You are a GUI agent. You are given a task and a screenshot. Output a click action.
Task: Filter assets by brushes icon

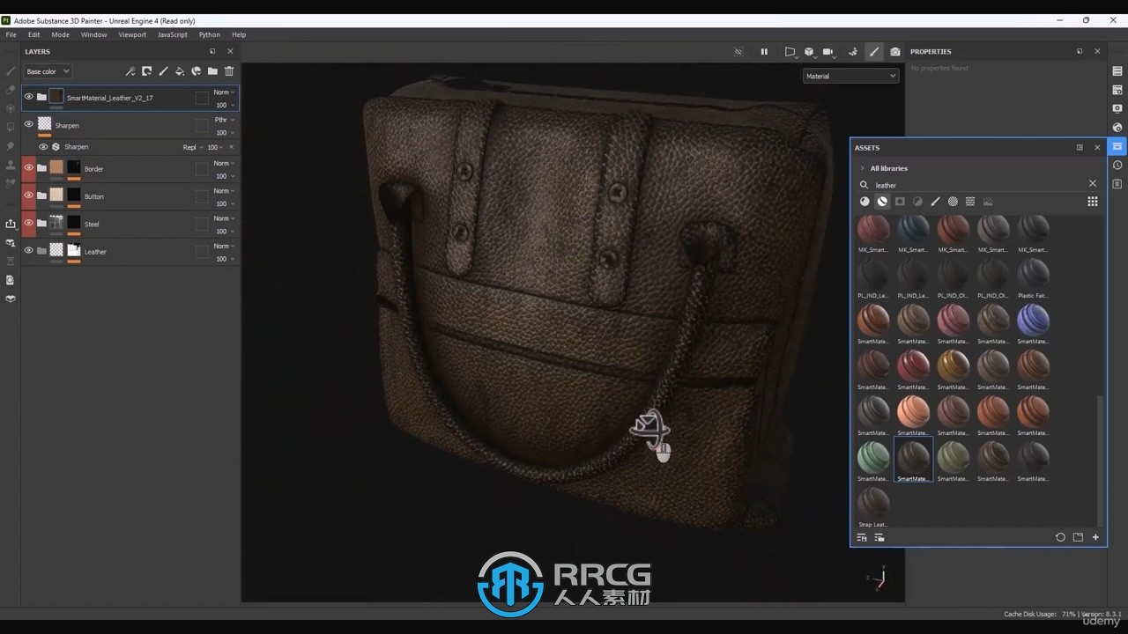pos(935,202)
